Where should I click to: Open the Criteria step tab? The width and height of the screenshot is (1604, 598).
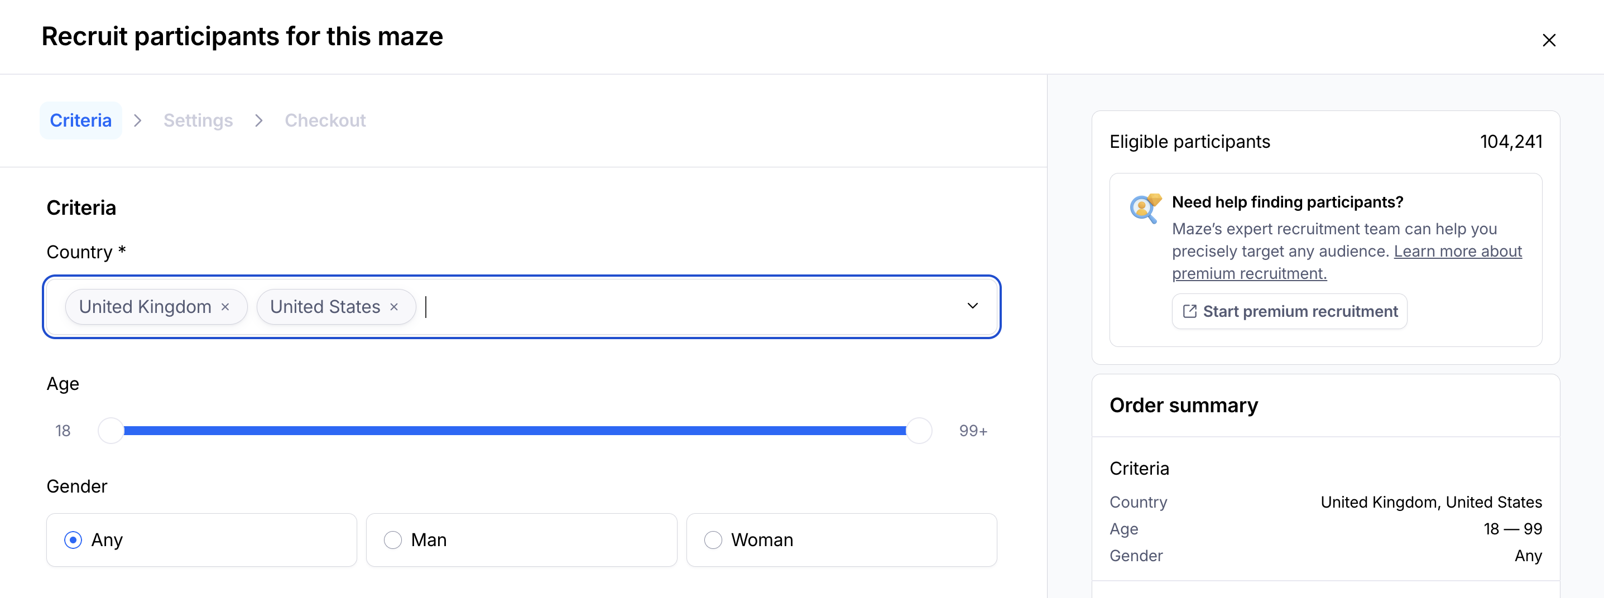(81, 120)
